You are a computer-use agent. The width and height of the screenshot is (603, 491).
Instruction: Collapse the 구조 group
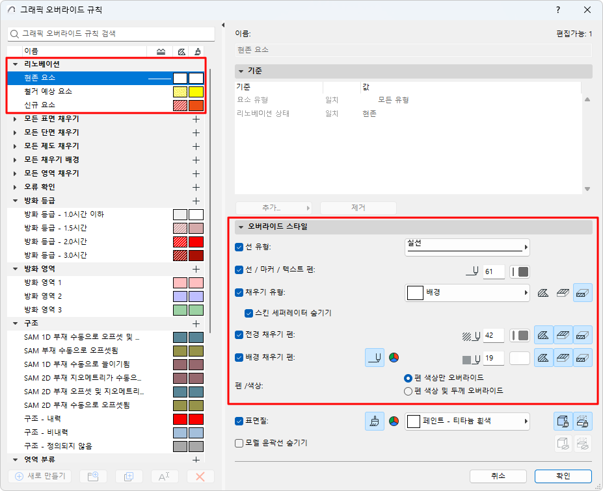16,323
